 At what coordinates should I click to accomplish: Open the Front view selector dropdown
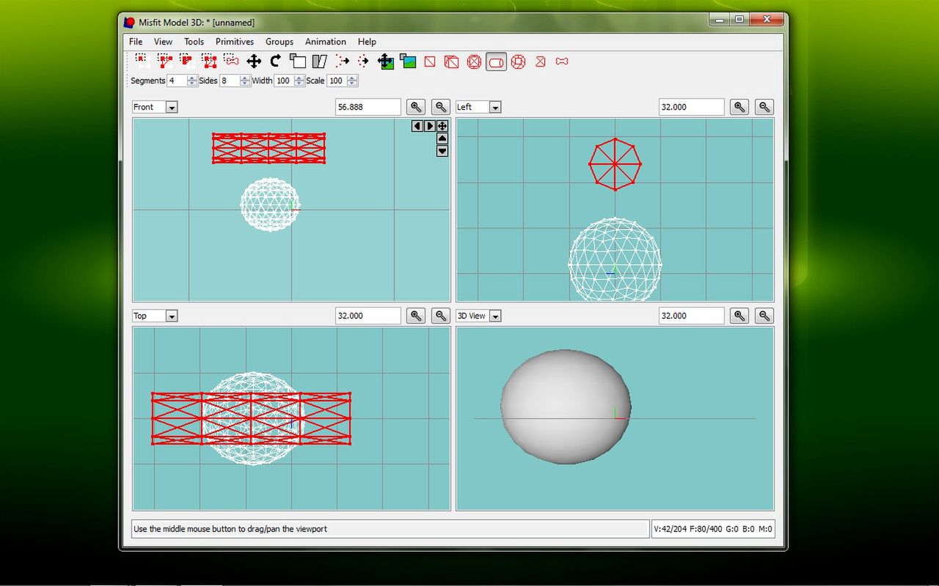coord(170,107)
